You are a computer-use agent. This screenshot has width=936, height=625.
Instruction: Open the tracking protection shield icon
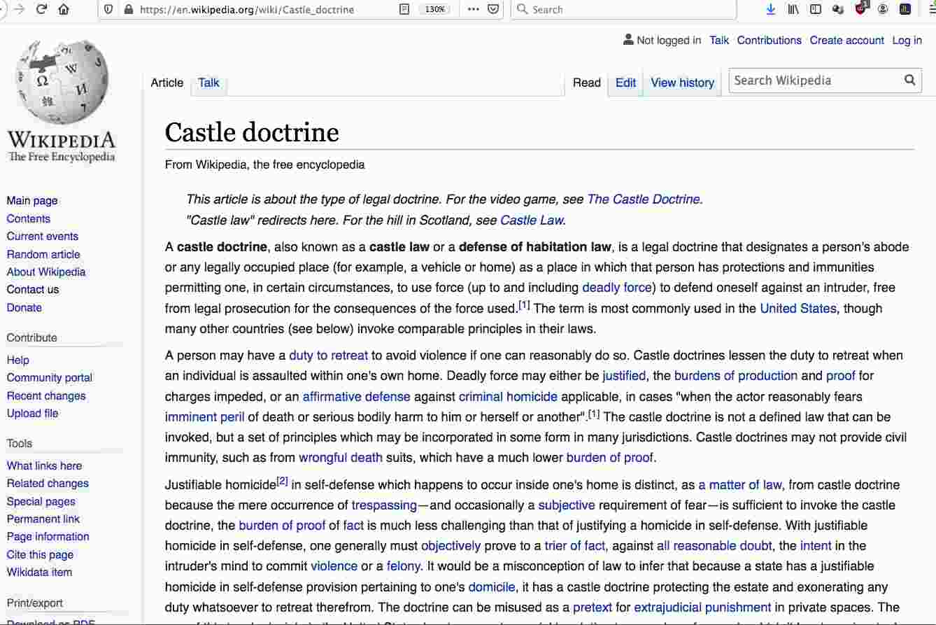108,10
